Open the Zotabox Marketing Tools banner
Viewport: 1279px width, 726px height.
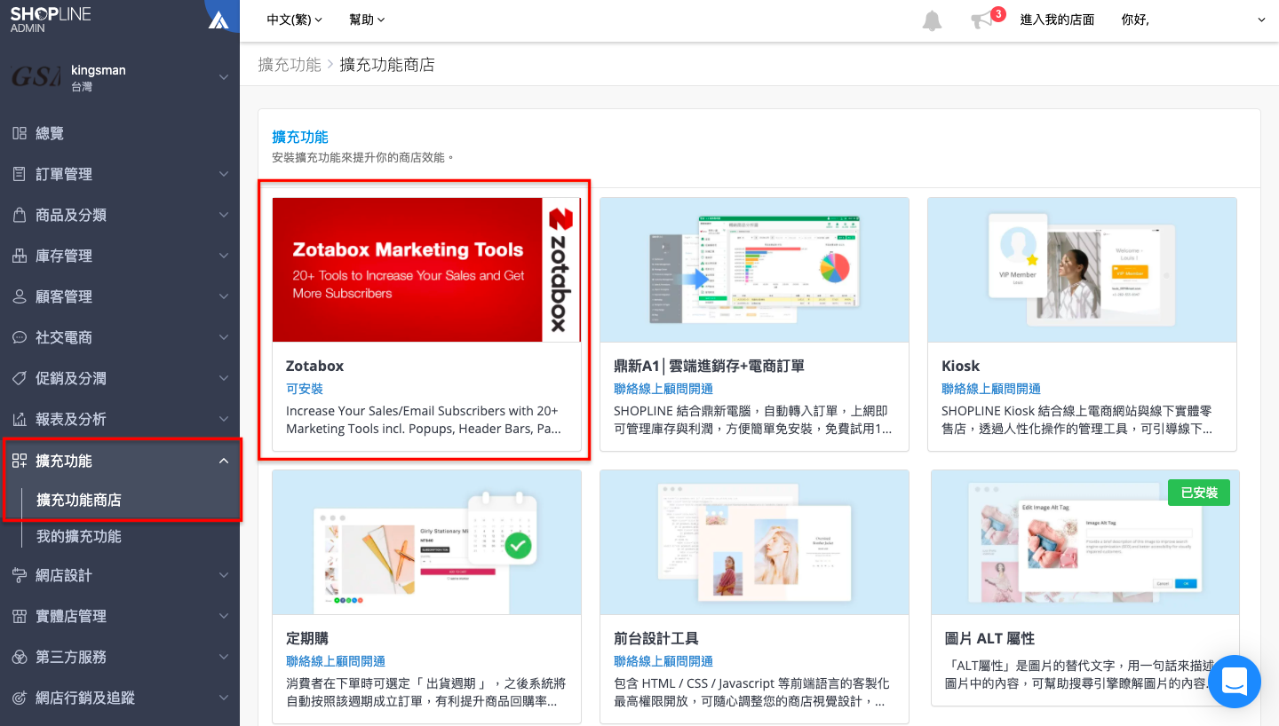[426, 270]
